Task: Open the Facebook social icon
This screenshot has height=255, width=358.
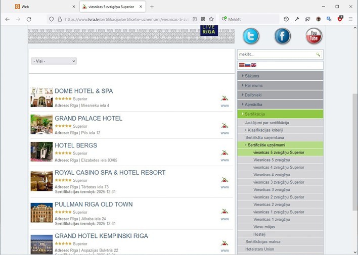Action: coord(282,36)
